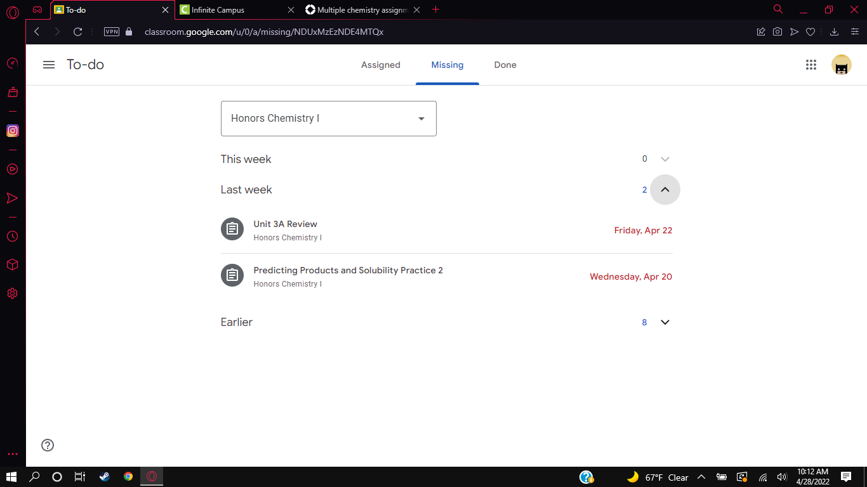Viewport: 867px width, 487px height.
Task: Bookmark page with heart icon
Action: click(811, 32)
